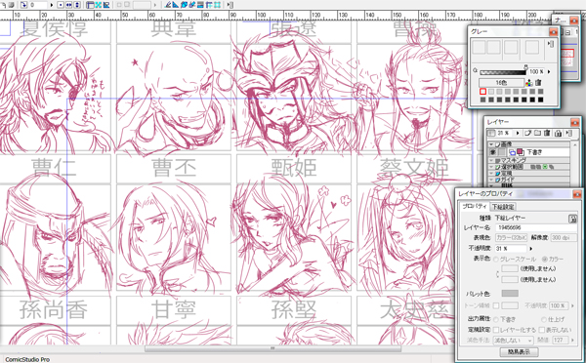Select the red-outlined white swatch
Image resolution: width=586 pixels, height=363 pixels.
pos(482,92)
